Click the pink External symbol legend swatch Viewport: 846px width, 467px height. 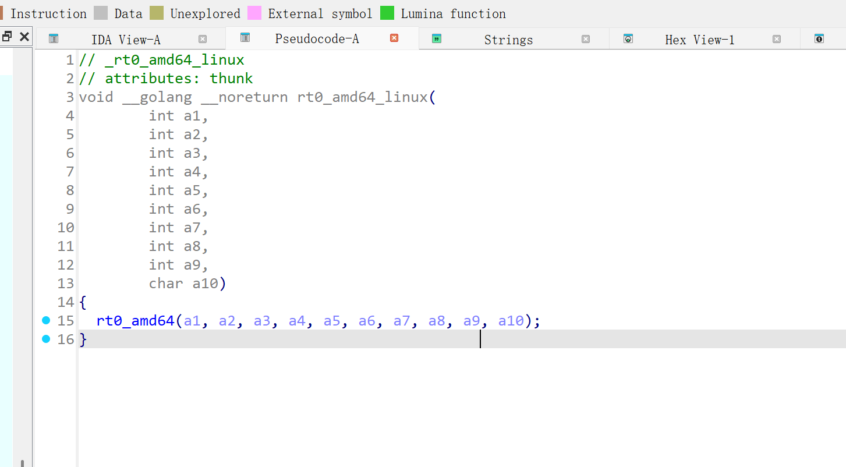[254, 13]
